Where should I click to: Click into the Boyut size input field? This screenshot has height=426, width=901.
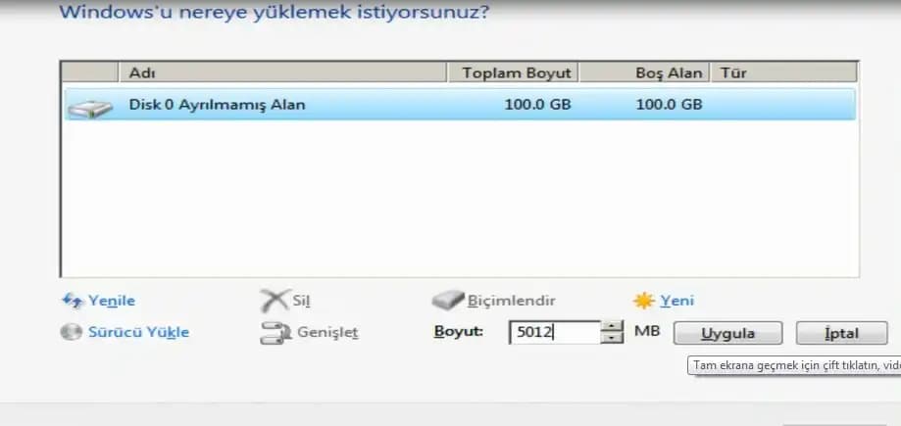point(553,333)
